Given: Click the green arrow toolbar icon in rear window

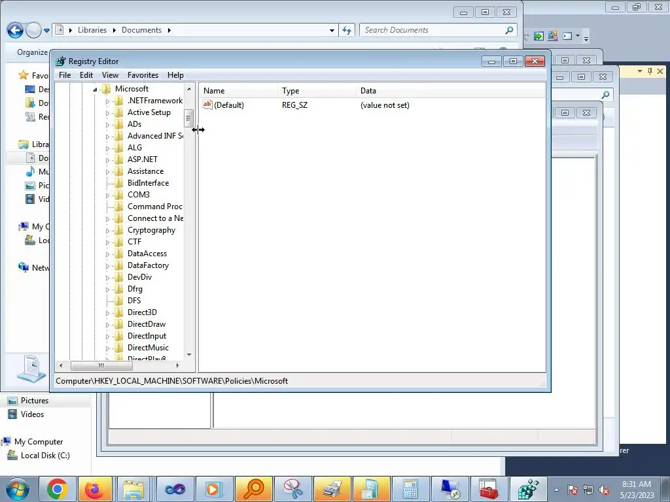Looking at the screenshot, I should [538, 36].
